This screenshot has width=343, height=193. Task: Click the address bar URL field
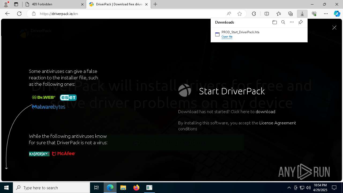click(x=131, y=14)
